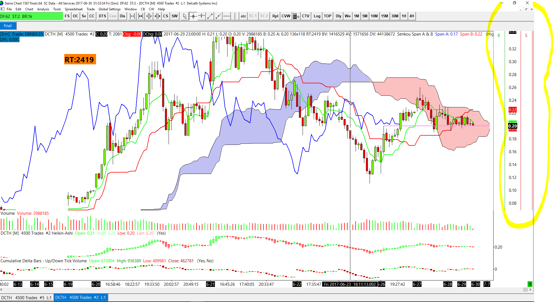Switch to DCTH 4500 Trades #5 tab
Screen dimensions: 553x302
(26, 298)
